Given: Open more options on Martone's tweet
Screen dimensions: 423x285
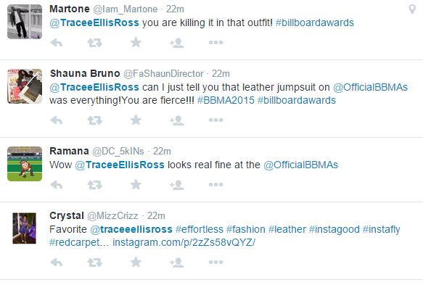Looking at the screenshot, I should [x=215, y=42].
